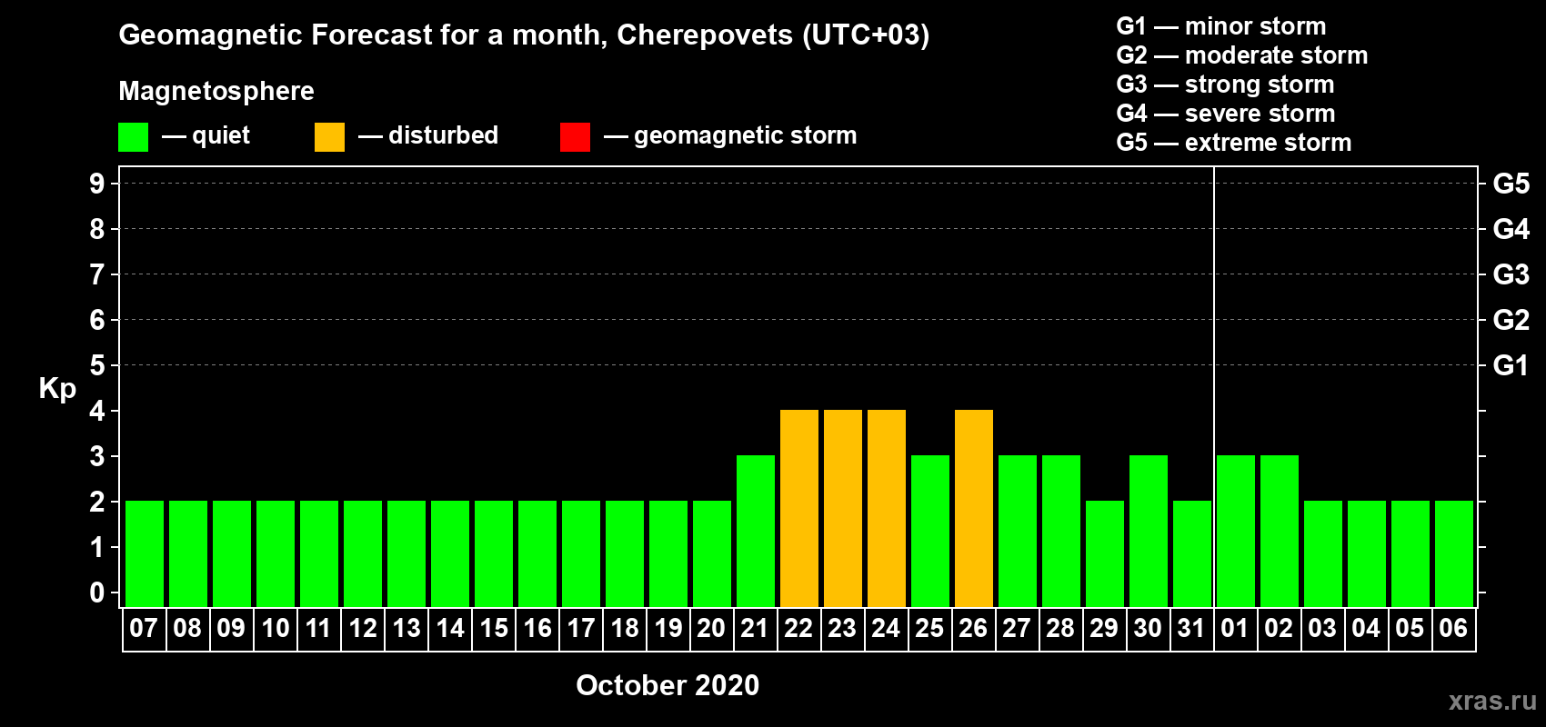Select the green bar for October 30
Screen dimensions: 1546x727
(x=1149, y=531)
